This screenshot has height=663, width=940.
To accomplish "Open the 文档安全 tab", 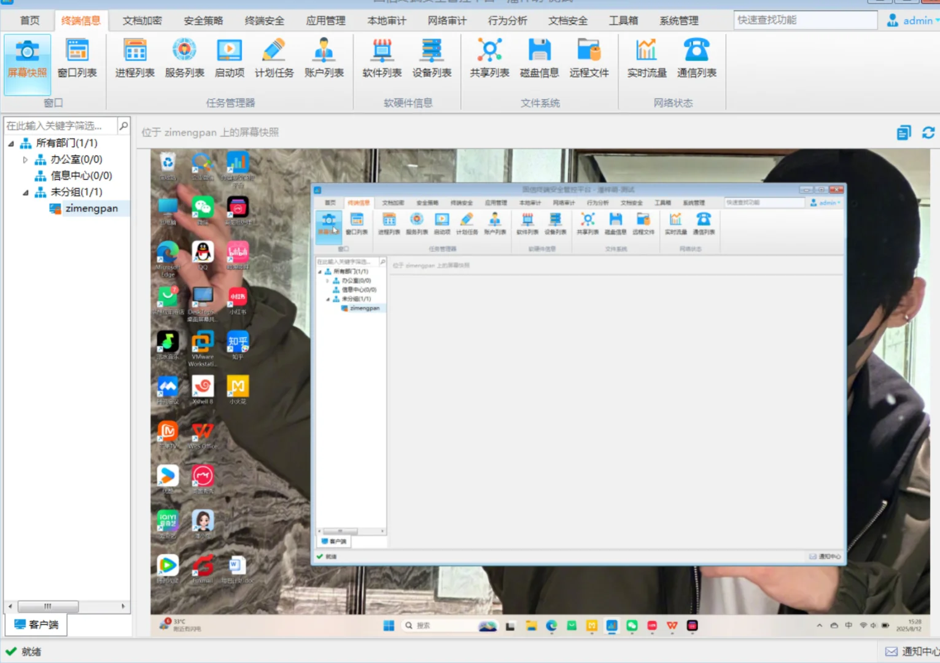I will tap(568, 21).
